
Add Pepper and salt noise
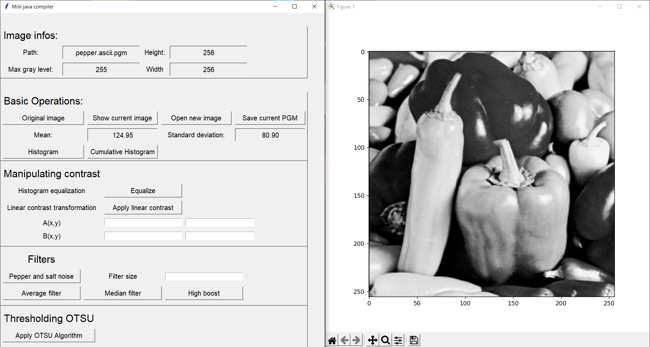pos(42,276)
